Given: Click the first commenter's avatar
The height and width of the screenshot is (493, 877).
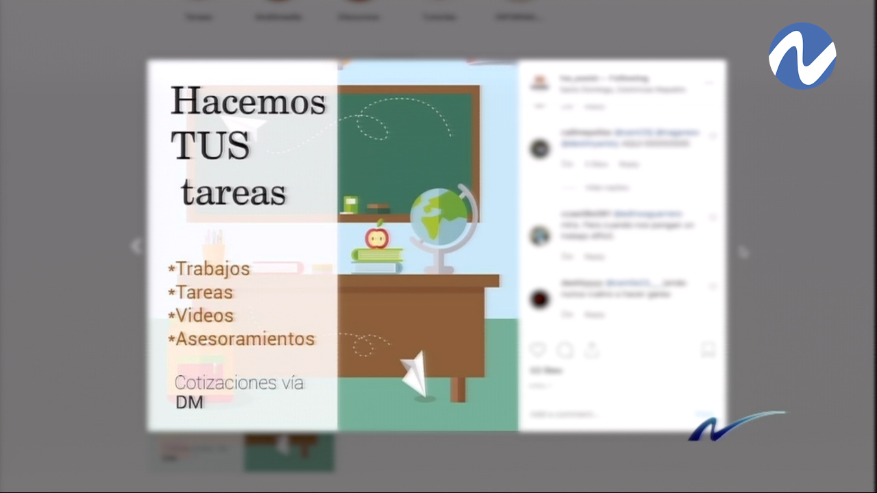Looking at the screenshot, I should pyautogui.click(x=539, y=149).
